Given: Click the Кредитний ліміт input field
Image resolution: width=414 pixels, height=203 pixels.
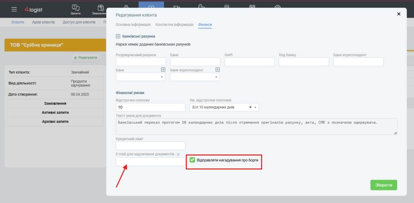Looking at the screenshot, I should tap(150, 146).
